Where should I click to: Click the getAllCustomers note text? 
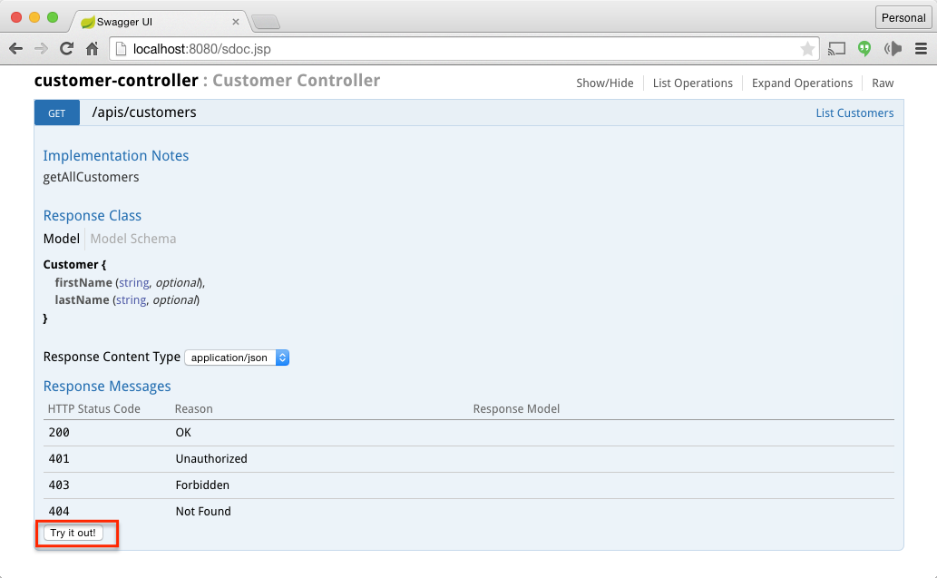[91, 177]
